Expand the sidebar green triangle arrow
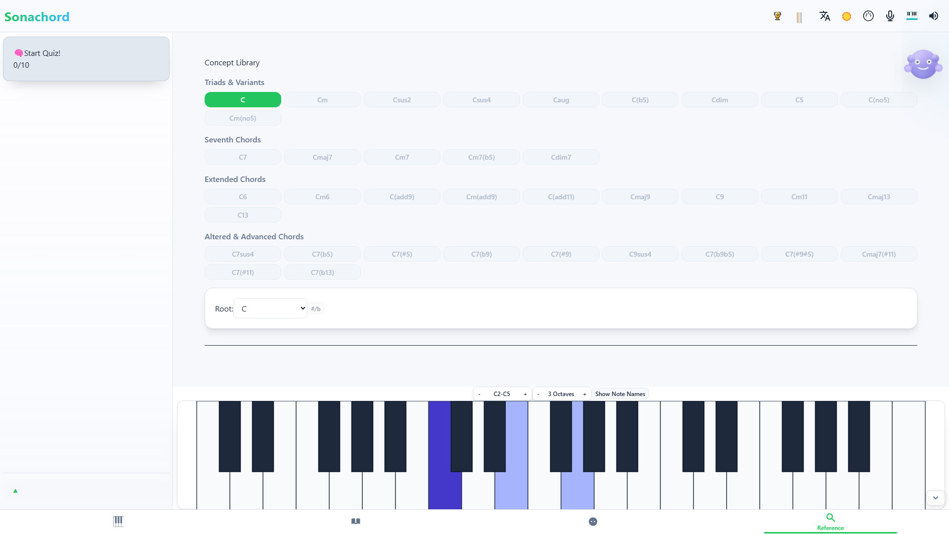 tap(15, 491)
